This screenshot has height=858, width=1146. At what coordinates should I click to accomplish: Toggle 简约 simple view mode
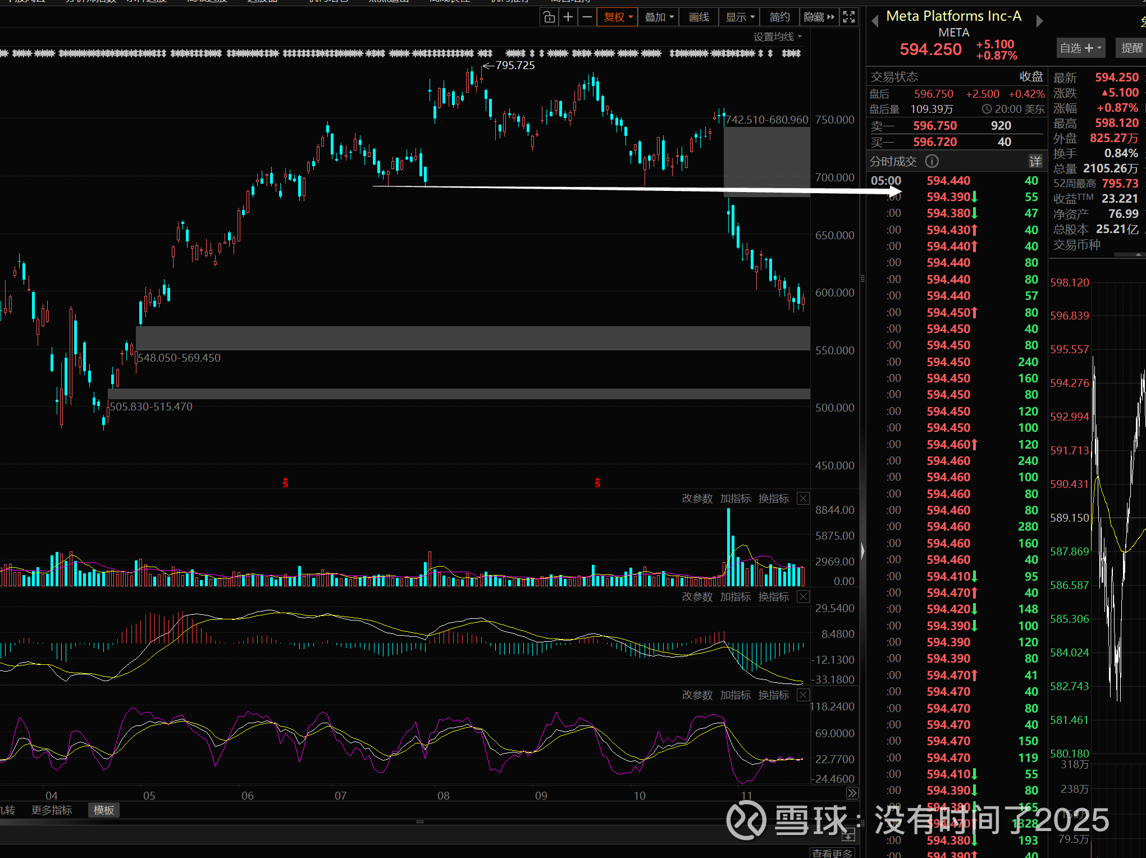point(779,17)
